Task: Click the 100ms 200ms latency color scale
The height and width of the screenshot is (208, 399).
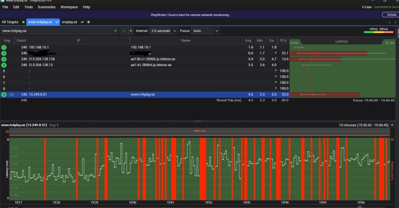Action: click(378, 31)
